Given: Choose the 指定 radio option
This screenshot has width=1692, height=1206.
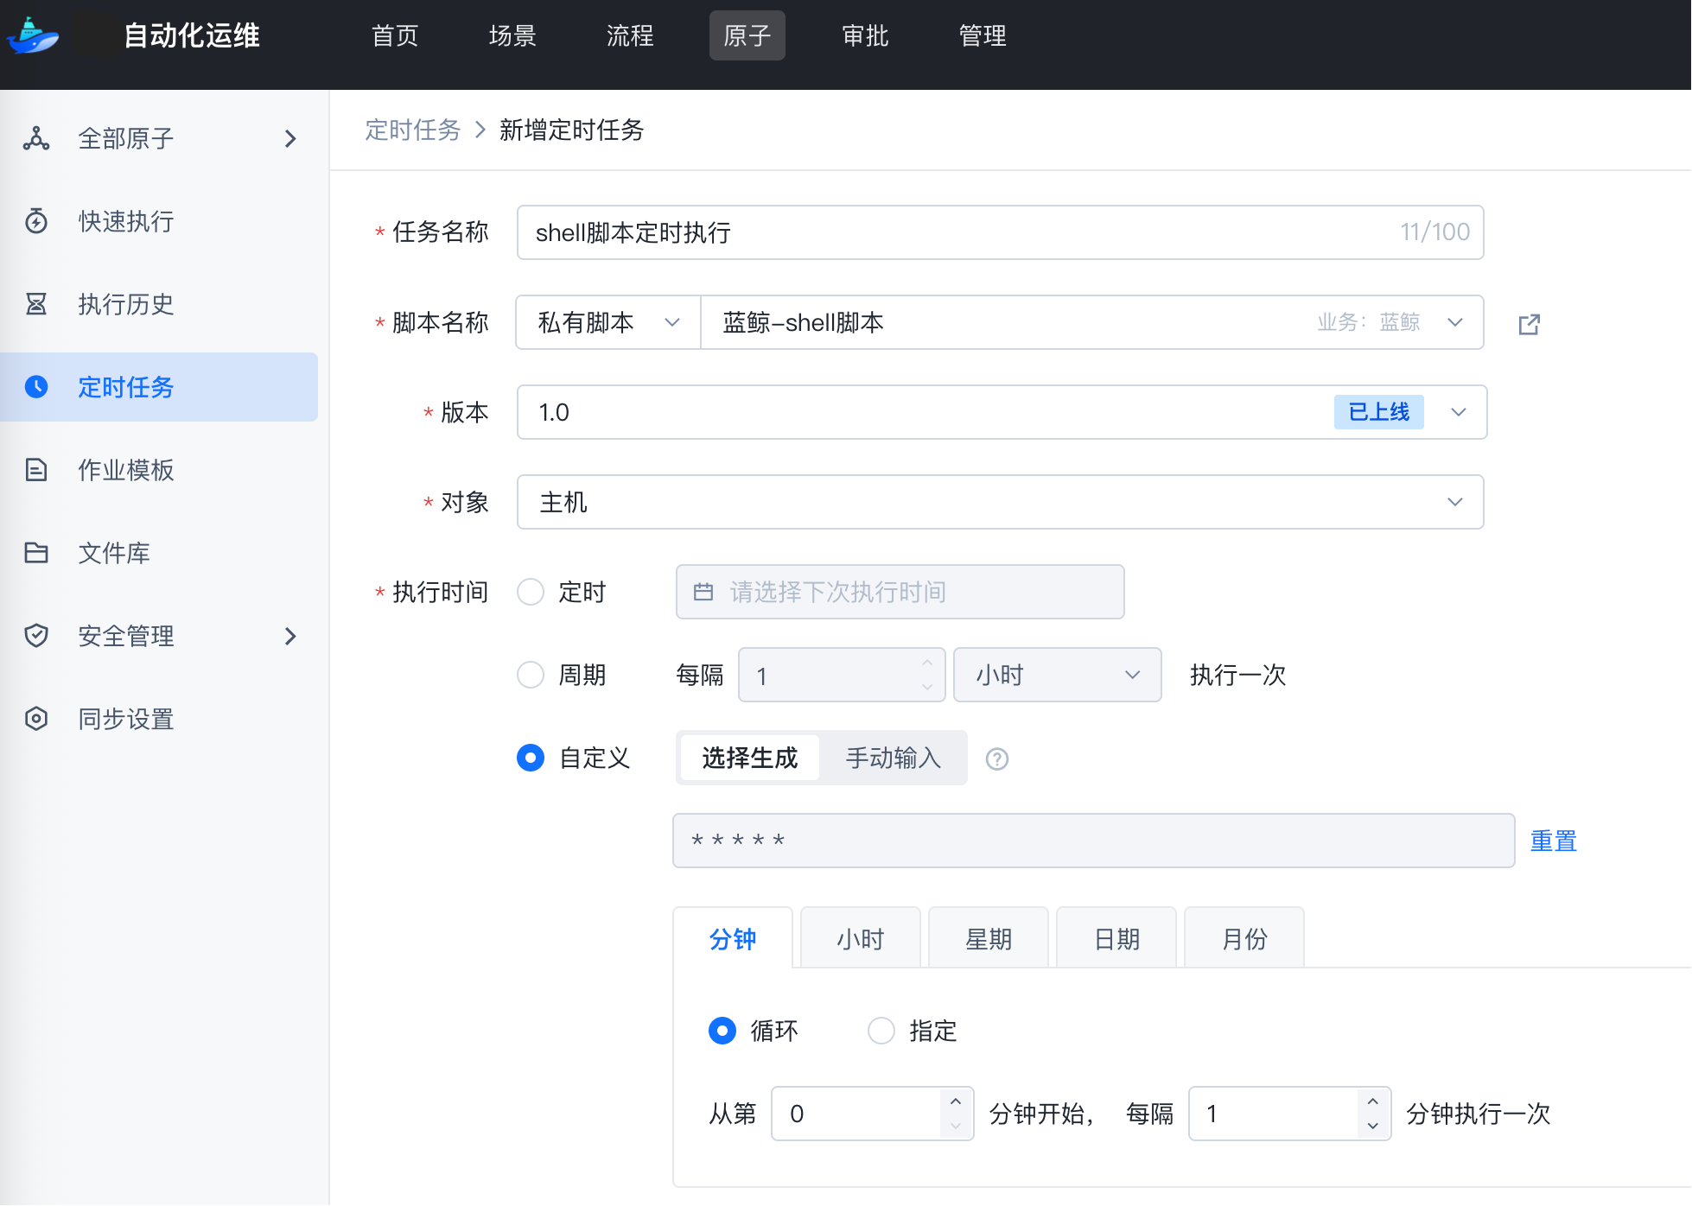Looking at the screenshot, I should point(881,1031).
